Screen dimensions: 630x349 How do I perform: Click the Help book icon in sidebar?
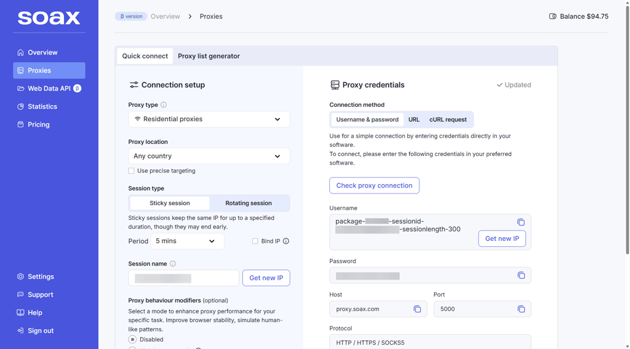20,313
